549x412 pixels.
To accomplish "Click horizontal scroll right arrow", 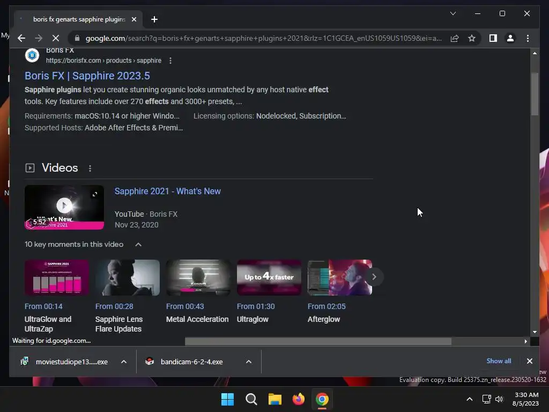I will (x=525, y=341).
